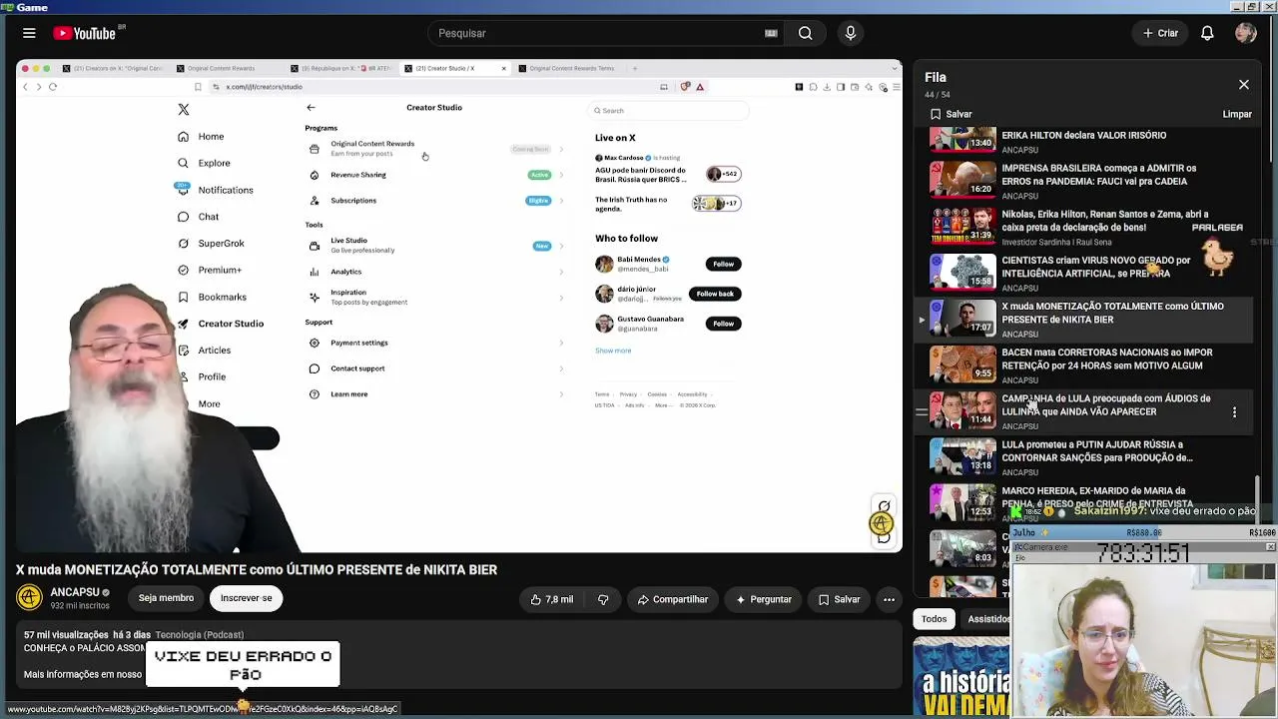Select 'Investidor Sardinha | Raul Sena' channel name
Viewport: 1278px width, 719px height.
1056,242
